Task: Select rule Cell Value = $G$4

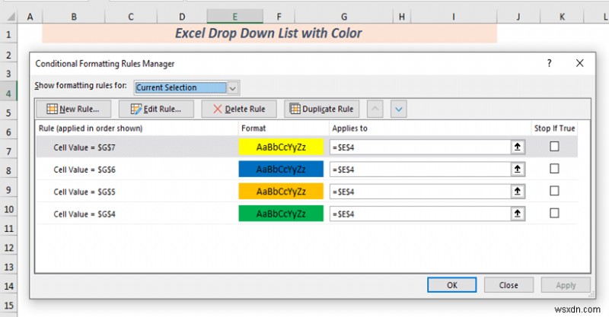Action: click(84, 214)
